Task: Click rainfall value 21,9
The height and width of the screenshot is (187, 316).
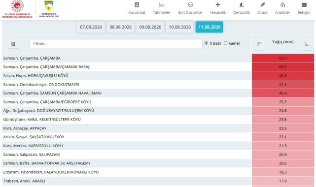Action: coord(283,146)
